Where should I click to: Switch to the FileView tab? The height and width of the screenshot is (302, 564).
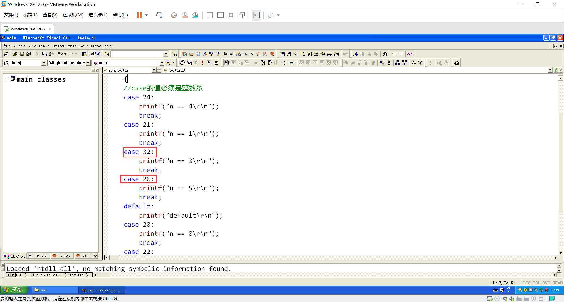(38, 256)
